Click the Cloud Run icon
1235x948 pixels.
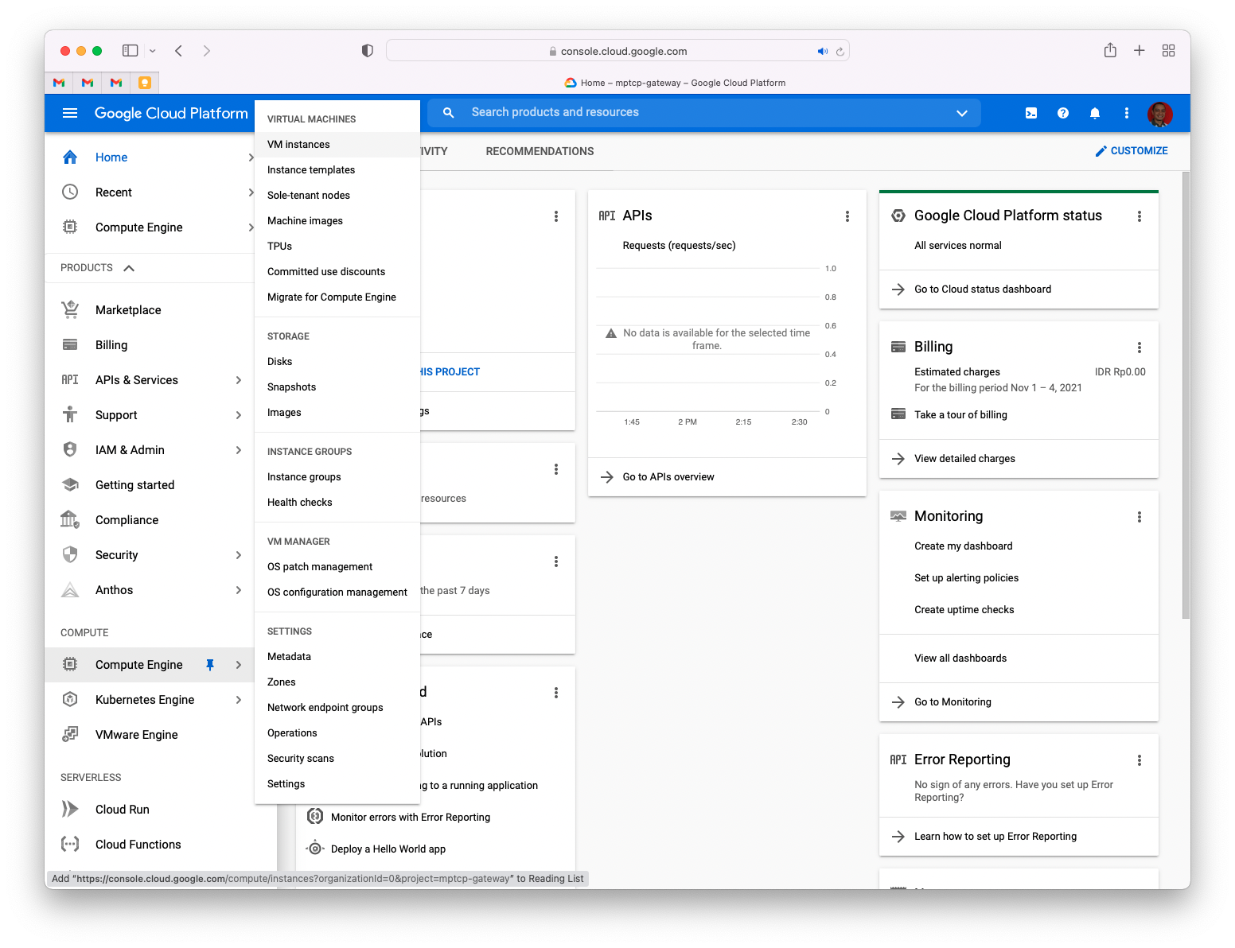click(70, 810)
